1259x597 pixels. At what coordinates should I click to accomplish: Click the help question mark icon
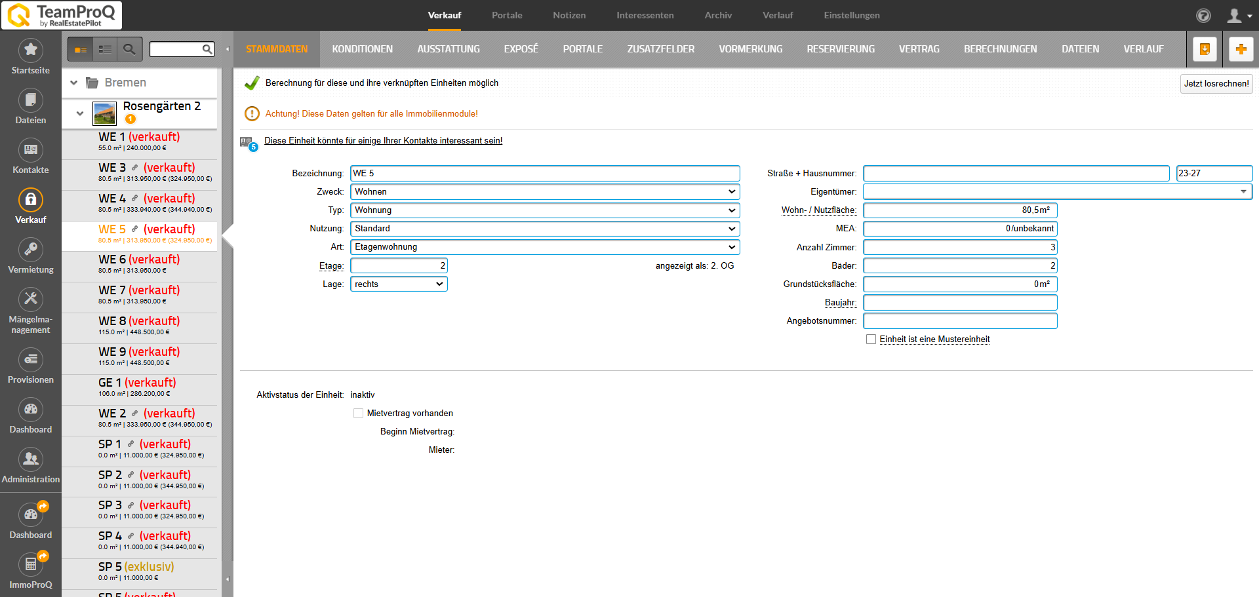pos(1203,15)
